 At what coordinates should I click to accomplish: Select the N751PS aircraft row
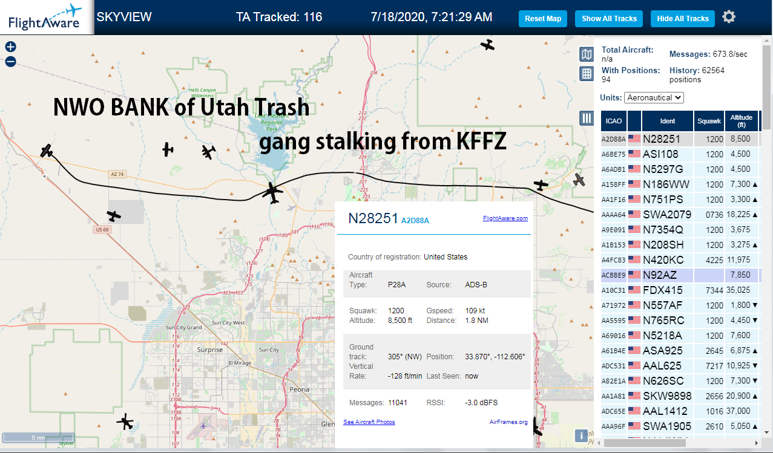681,199
